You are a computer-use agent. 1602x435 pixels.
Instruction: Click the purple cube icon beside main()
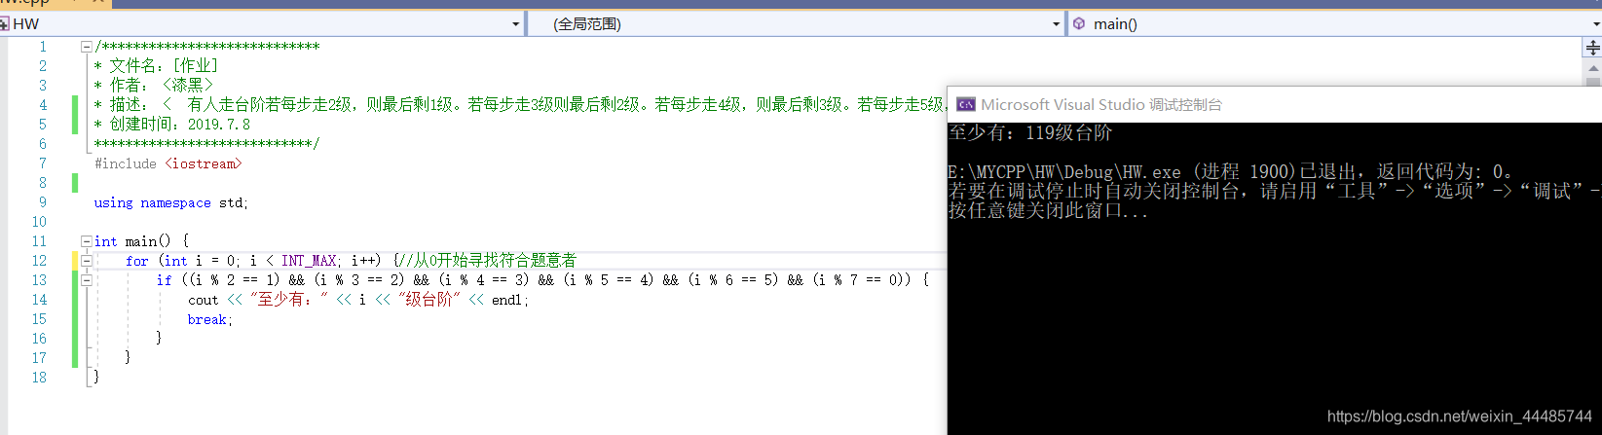(x=1079, y=23)
